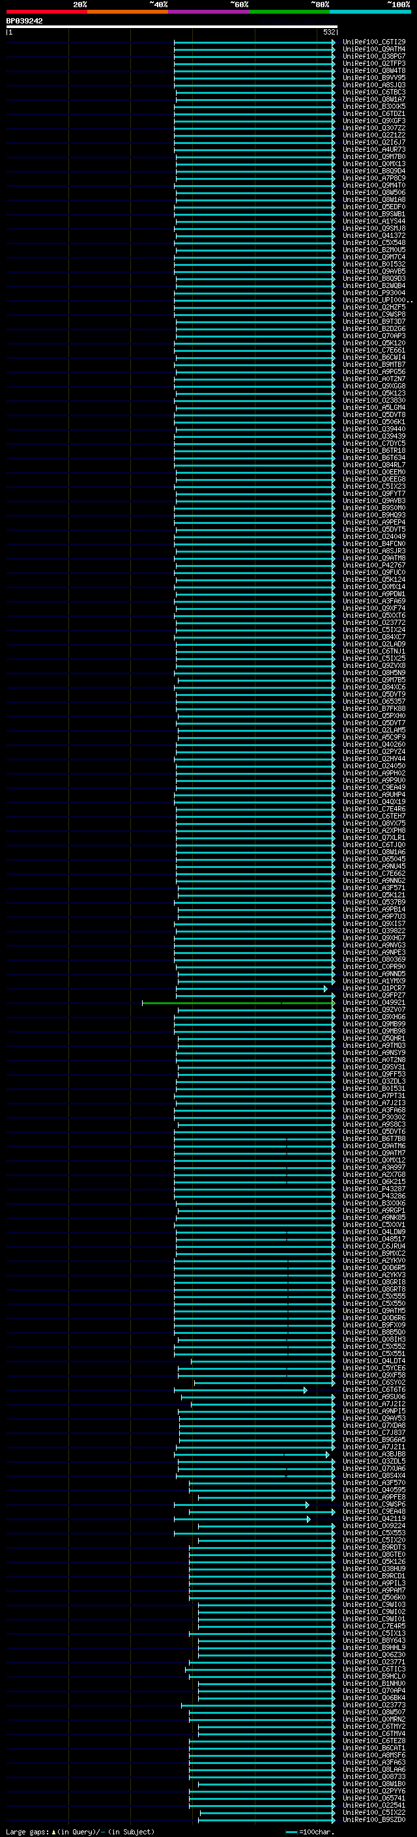Select the UniRef100_P93004 label
The width and height of the screenshot is (417, 1837).
pyautogui.click(x=373, y=293)
